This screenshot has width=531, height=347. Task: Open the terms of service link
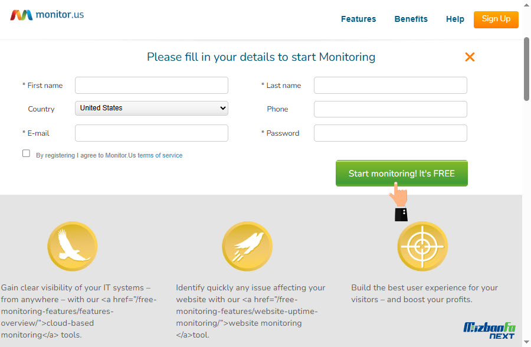pos(160,155)
